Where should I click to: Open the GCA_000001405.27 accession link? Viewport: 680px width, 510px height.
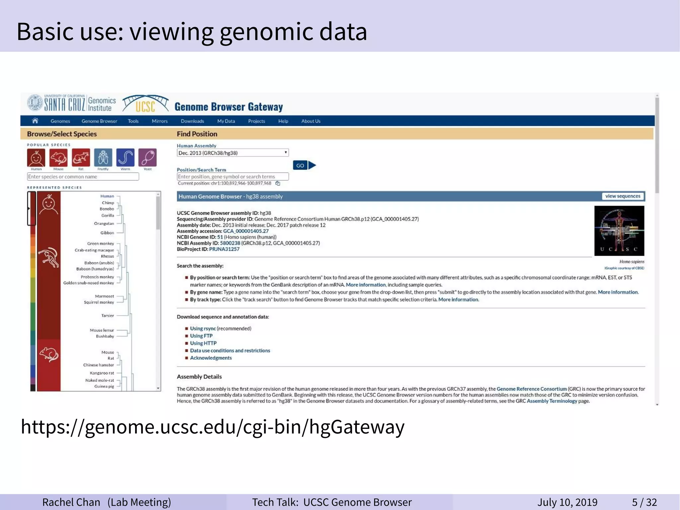[246, 231]
